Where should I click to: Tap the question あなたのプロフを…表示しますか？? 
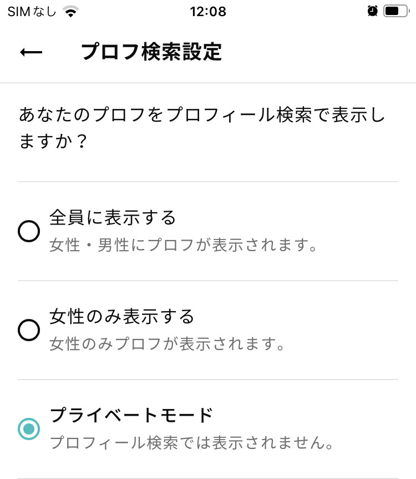[x=202, y=128]
